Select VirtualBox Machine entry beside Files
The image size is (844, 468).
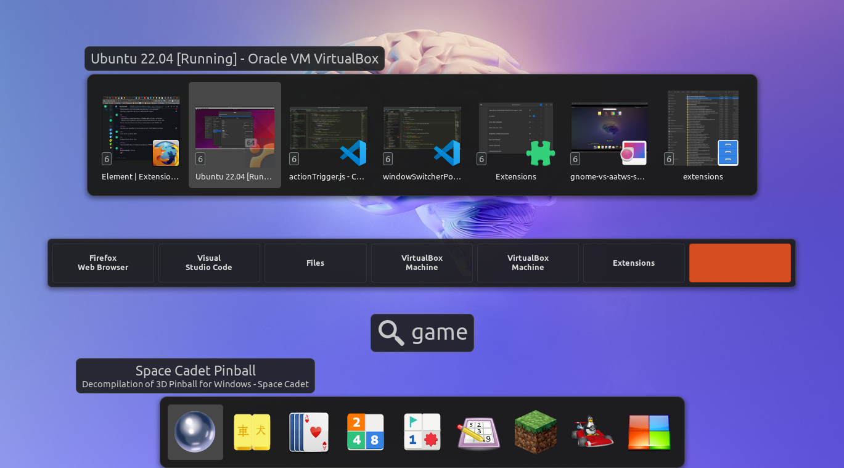click(422, 263)
